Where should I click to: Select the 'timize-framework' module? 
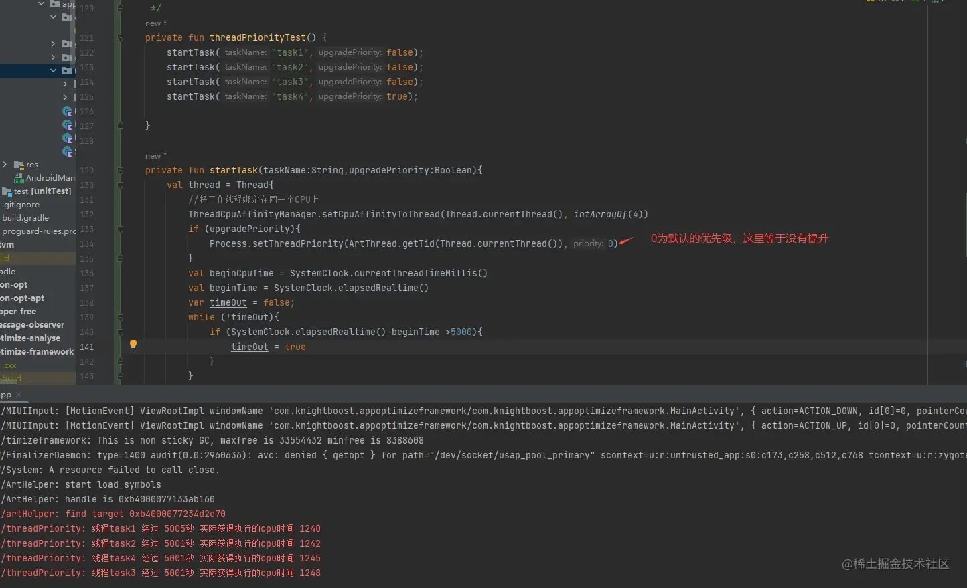click(x=37, y=352)
